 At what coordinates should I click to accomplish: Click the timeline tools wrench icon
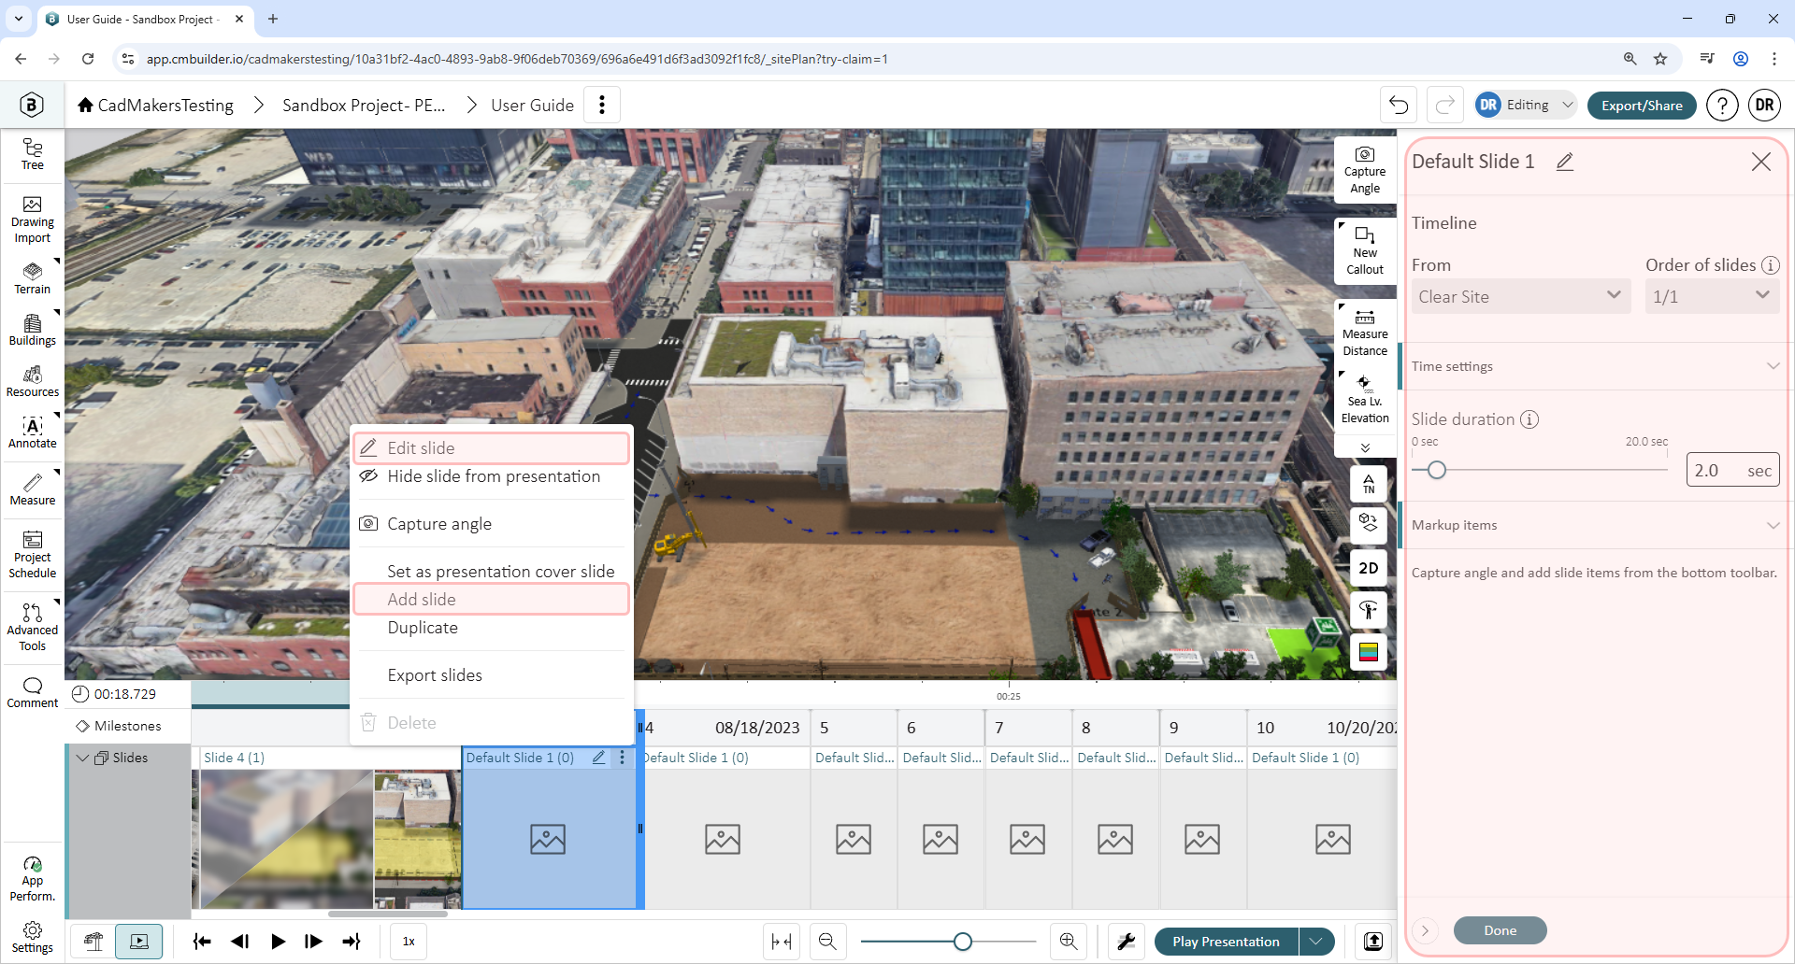pos(1127,942)
